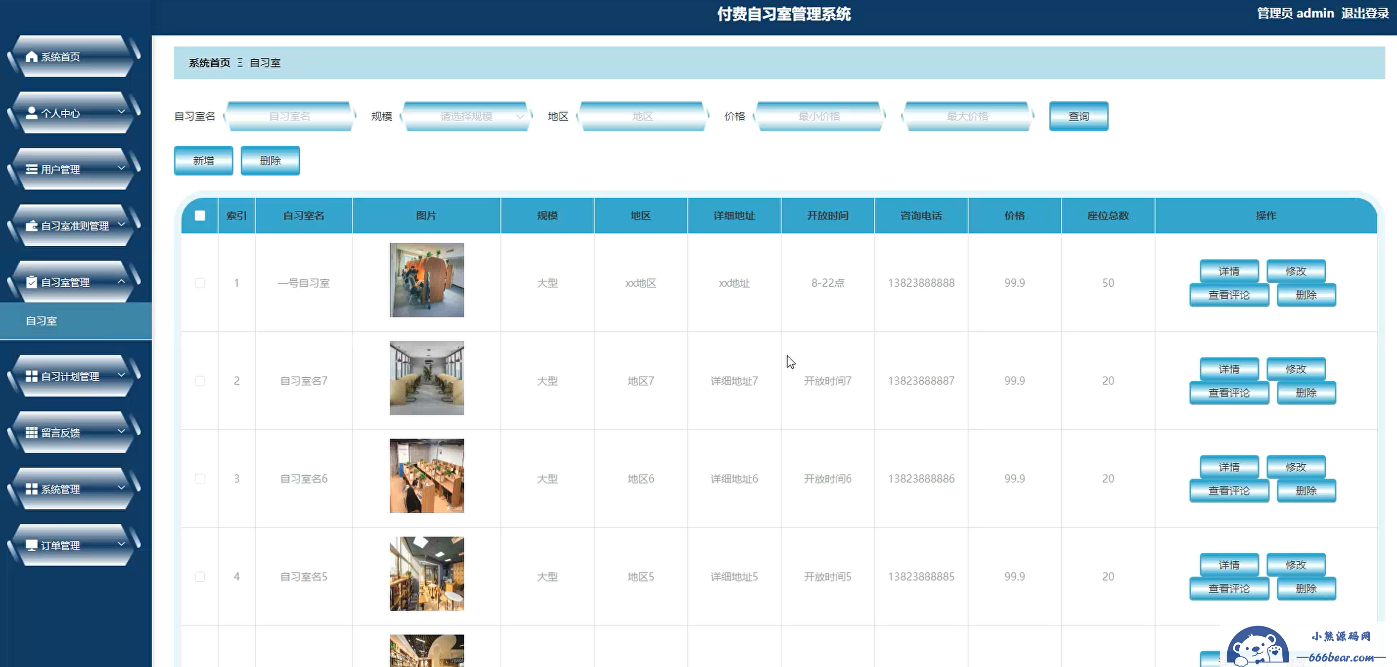Screen dimensions: 1397x667
Task: Click the clipboard icon beside 自习室管理
Action: [32, 282]
